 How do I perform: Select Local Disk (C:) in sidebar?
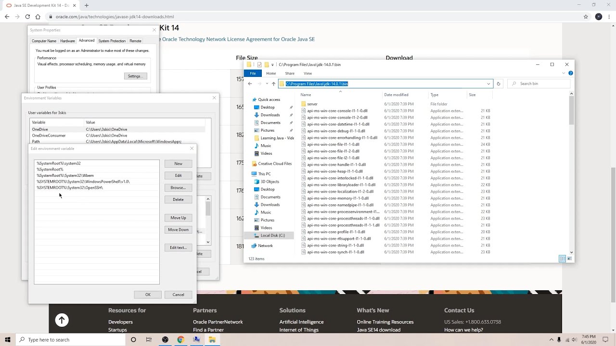(x=272, y=235)
